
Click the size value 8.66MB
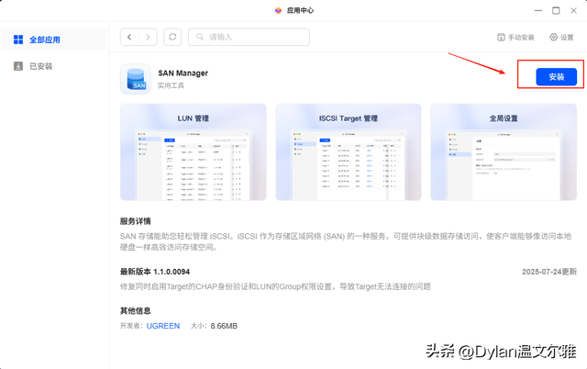point(224,326)
